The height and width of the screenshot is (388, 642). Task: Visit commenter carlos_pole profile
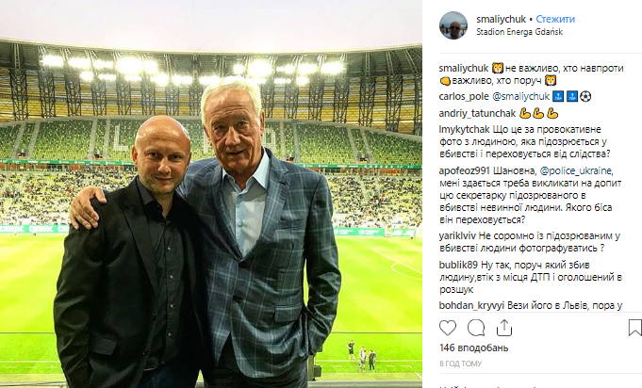(x=464, y=97)
